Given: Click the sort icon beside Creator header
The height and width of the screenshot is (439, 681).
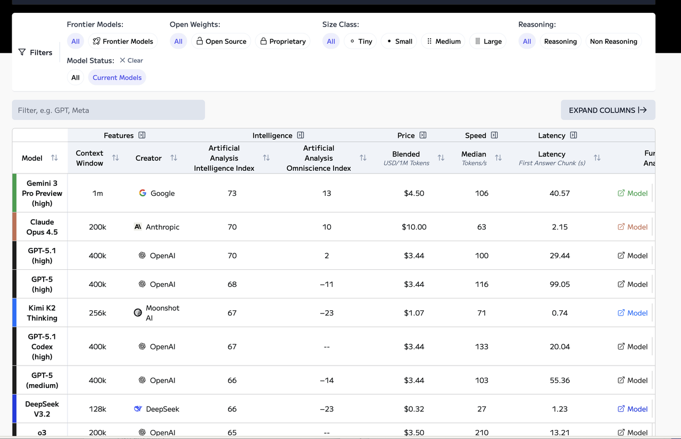Looking at the screenshot, I should click(x=174, y=158).
